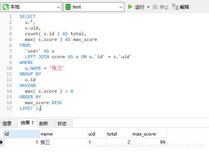This screenshot has height=152, width=209.
Task: Open the 本地 connection dropdown
Action: [x=59, y=7]
